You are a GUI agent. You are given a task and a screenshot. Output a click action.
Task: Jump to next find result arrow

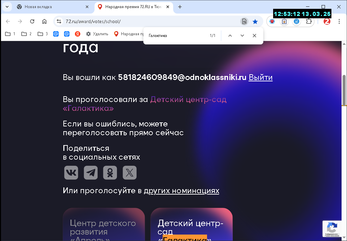click(242, 36)
